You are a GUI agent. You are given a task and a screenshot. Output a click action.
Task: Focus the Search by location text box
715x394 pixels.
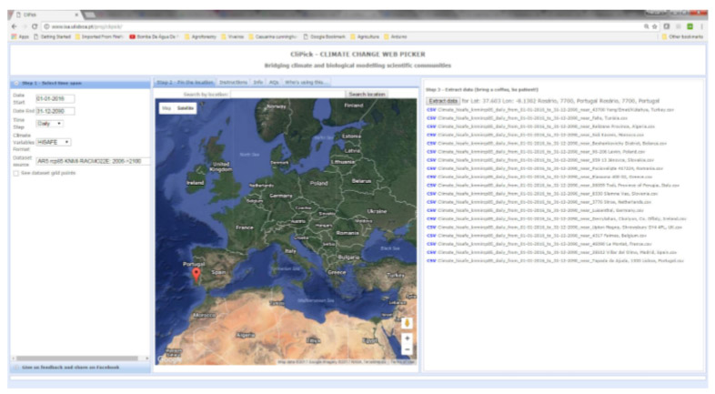pyautogui.click(x=287, y=94)
